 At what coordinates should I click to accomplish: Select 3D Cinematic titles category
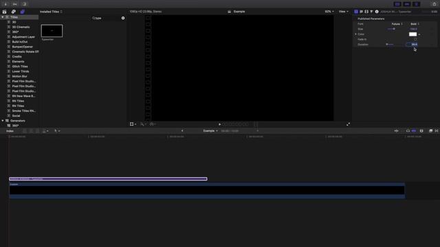coord(21,27)
